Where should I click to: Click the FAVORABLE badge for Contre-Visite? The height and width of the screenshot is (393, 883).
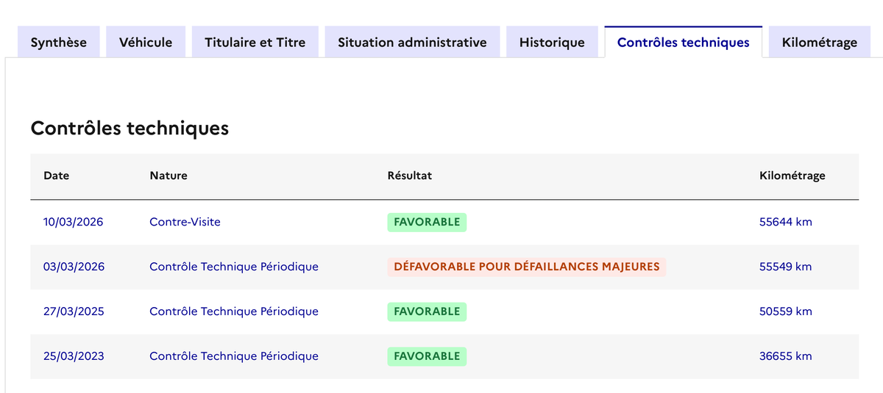427,222
